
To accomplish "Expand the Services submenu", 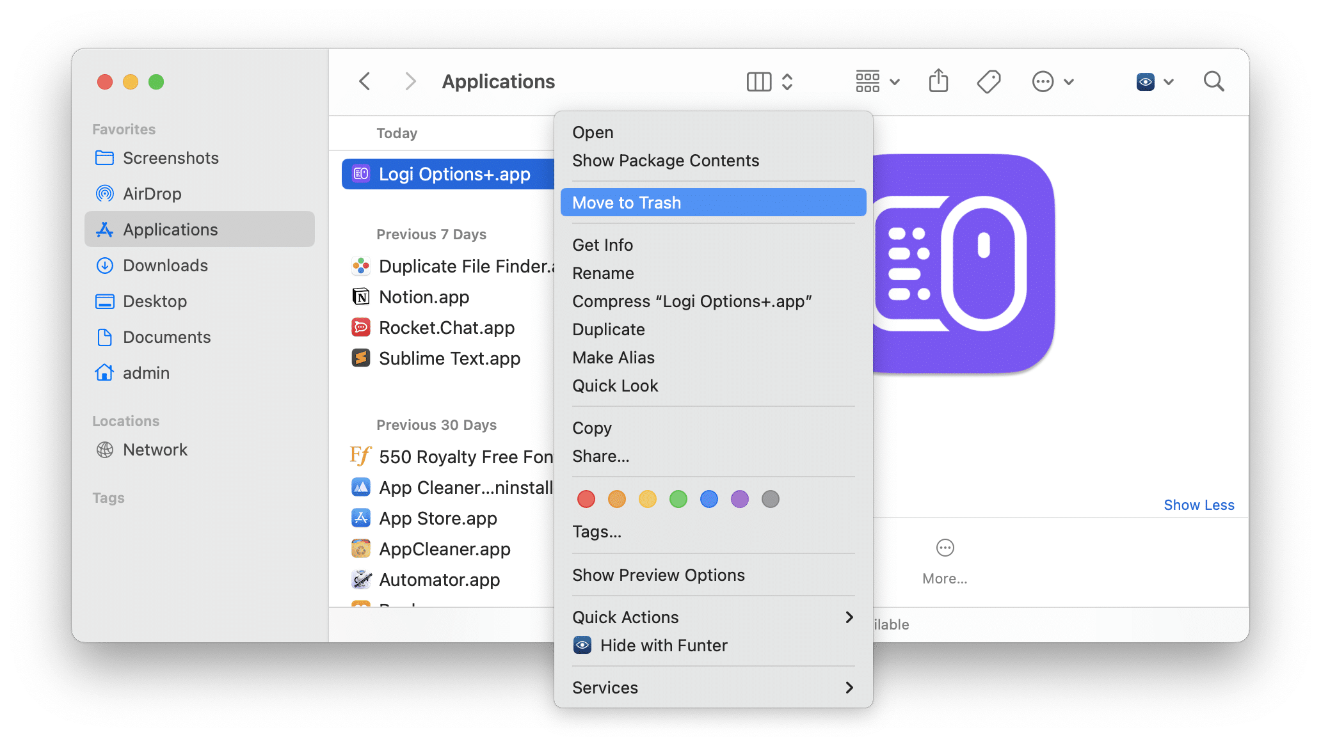I will 713,688.
